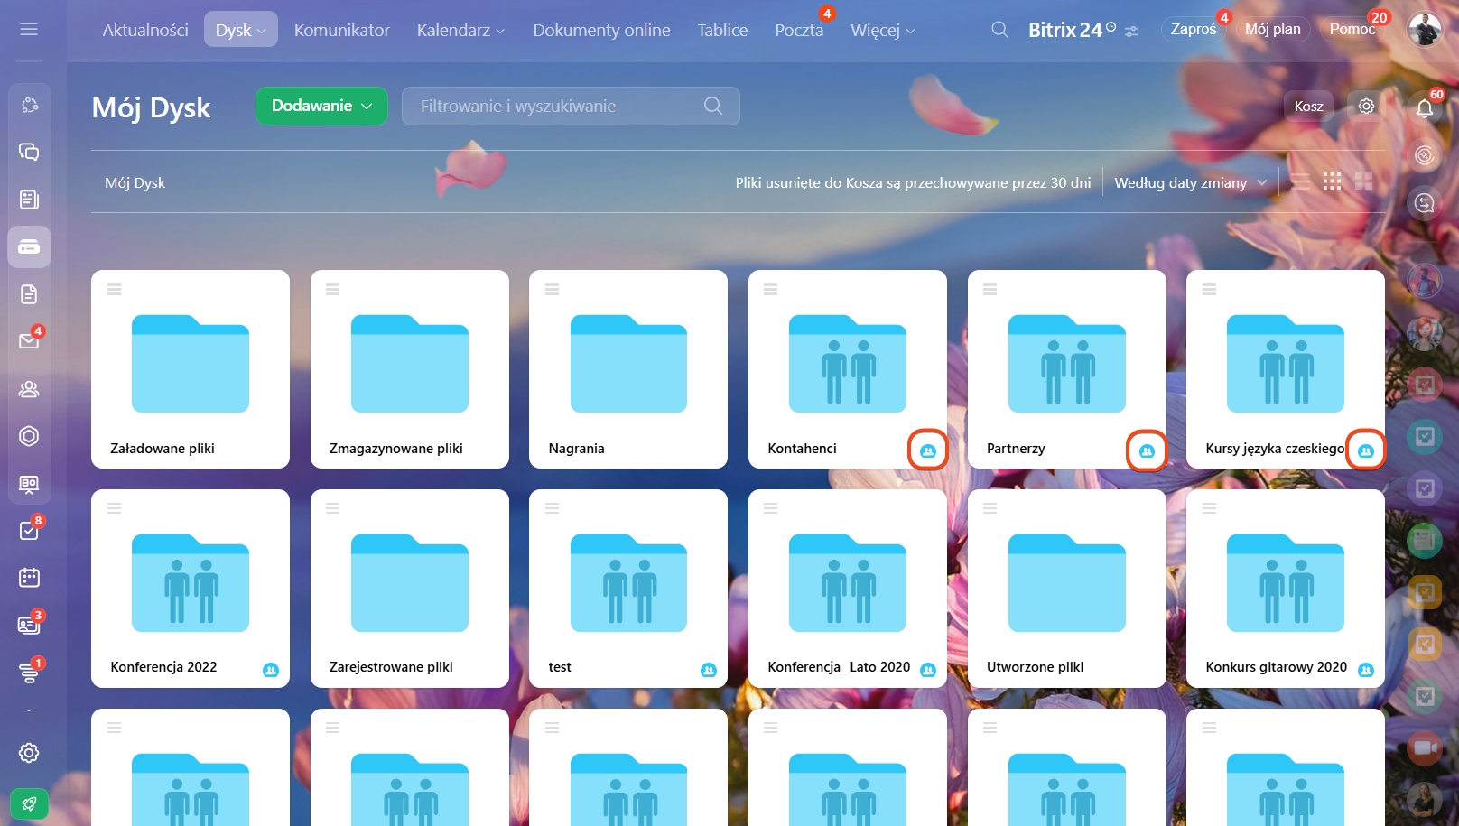Viewport: 1459px width, 826px height.
Task: Open the documents sidebar icon
Action: pos(29,294)
